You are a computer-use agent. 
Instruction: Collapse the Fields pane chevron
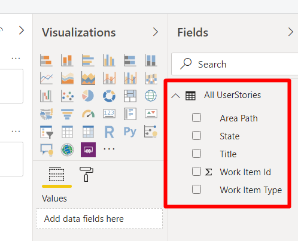pyautogui.click(x=291, y=32)
